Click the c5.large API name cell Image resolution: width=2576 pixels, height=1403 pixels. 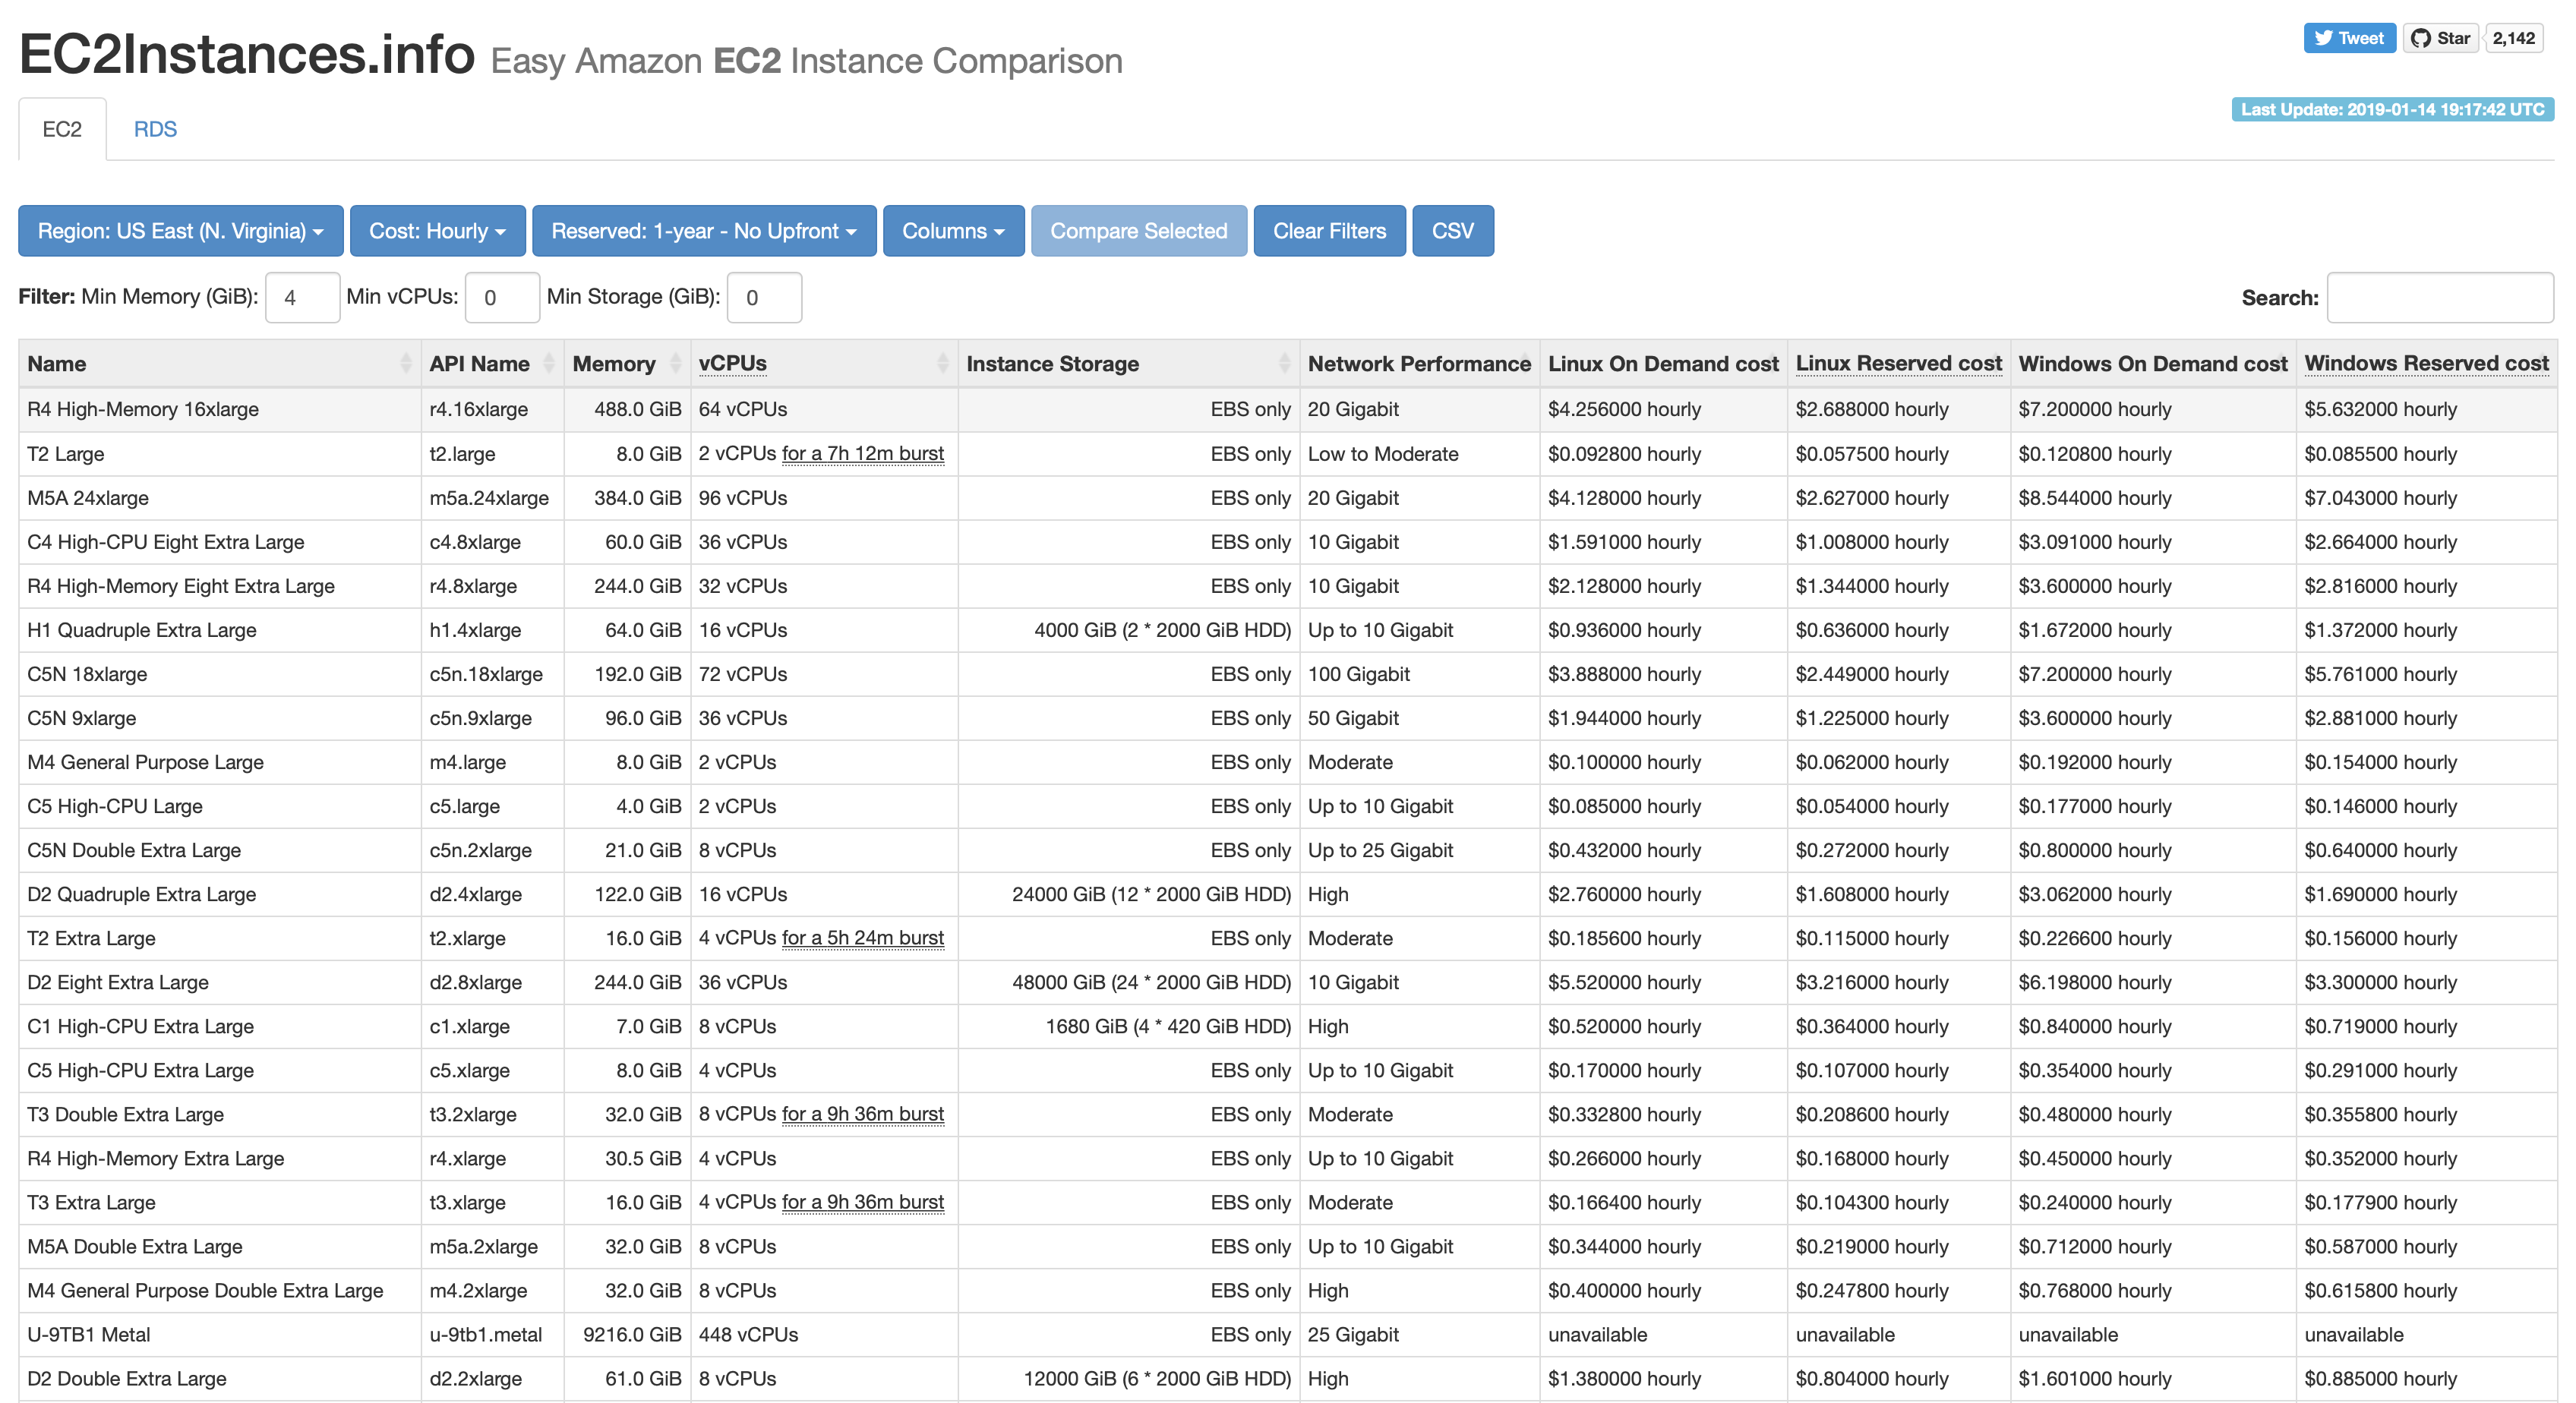pos(492,806)
